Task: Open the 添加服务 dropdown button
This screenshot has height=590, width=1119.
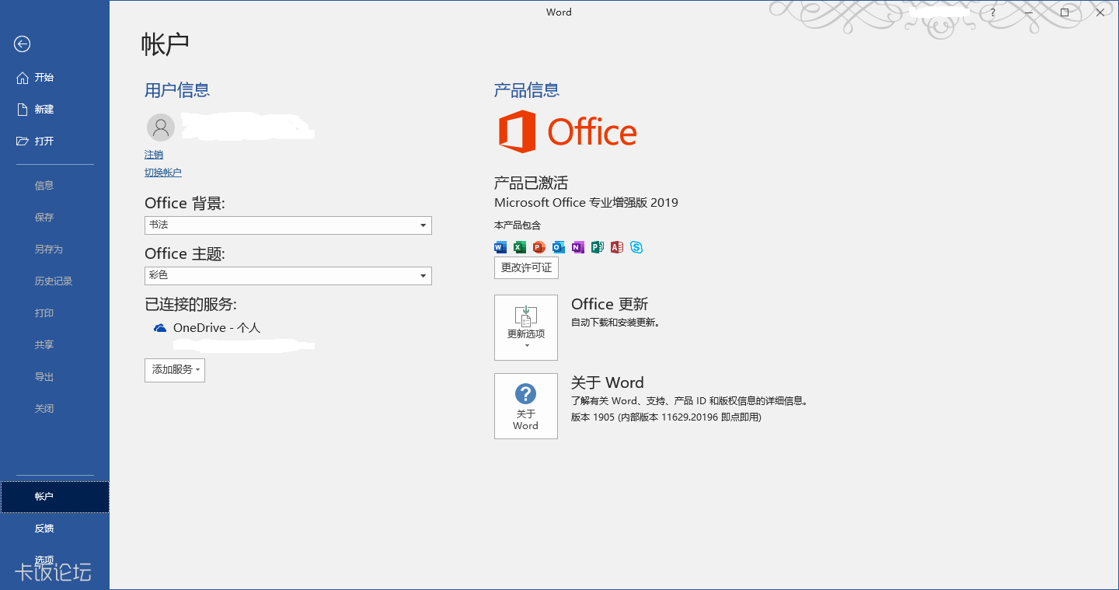Action: click(x=175, y=370)
